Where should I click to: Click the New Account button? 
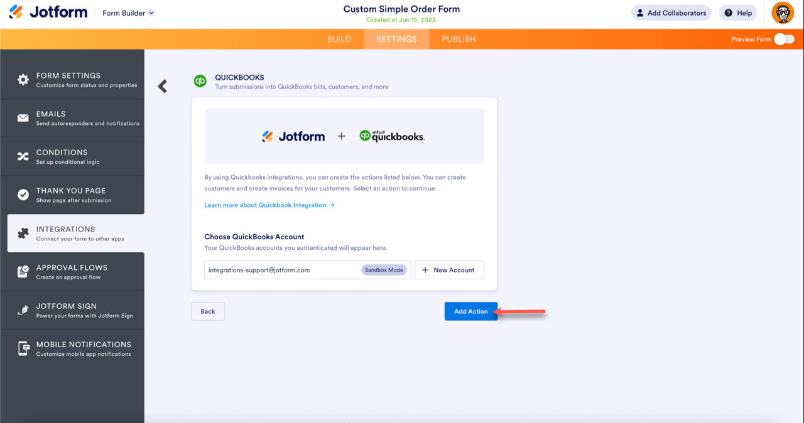point(449,270)
